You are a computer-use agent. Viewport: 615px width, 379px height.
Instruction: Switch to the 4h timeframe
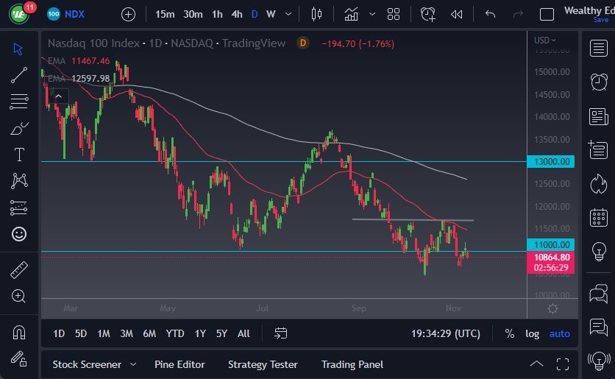point(236,15)
